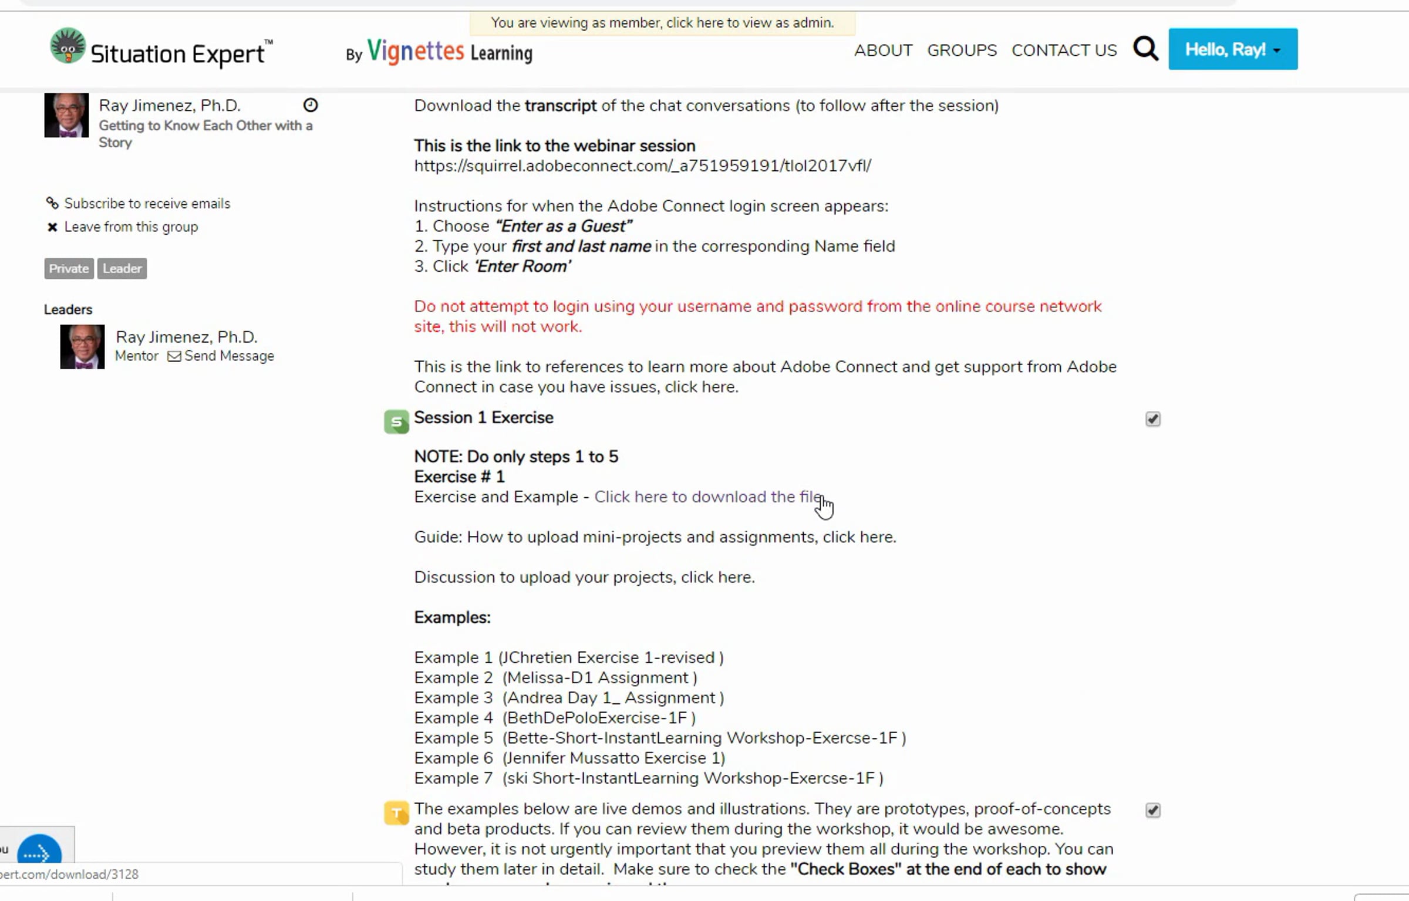Screen dimensions: 1409x901
Task: Click the search magnifier icon
Action: pos(1145,49)
